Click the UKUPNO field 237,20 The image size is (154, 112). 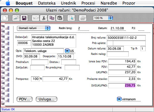(x=122, y=72)
